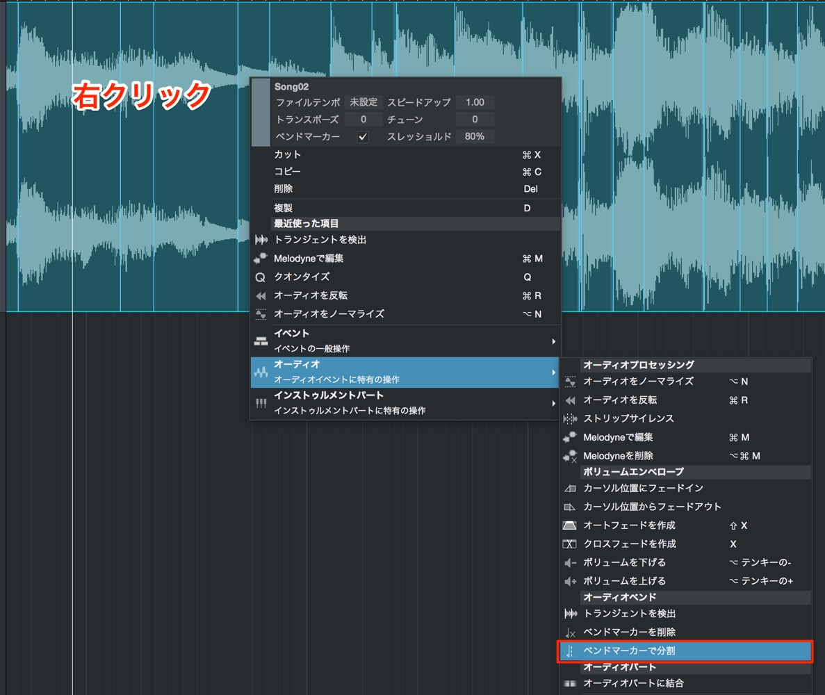
Task: Click the ファイルテンポ 未設定 field
Action: pos(364,102)
